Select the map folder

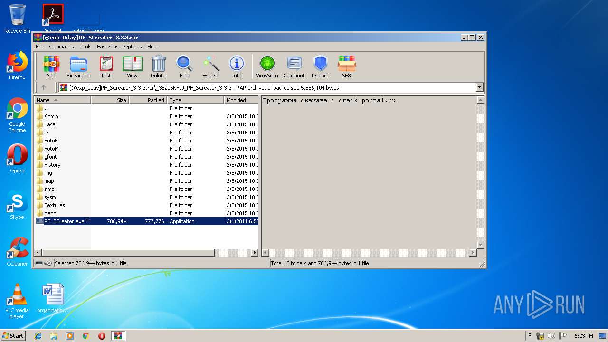(x=147, y=181)
